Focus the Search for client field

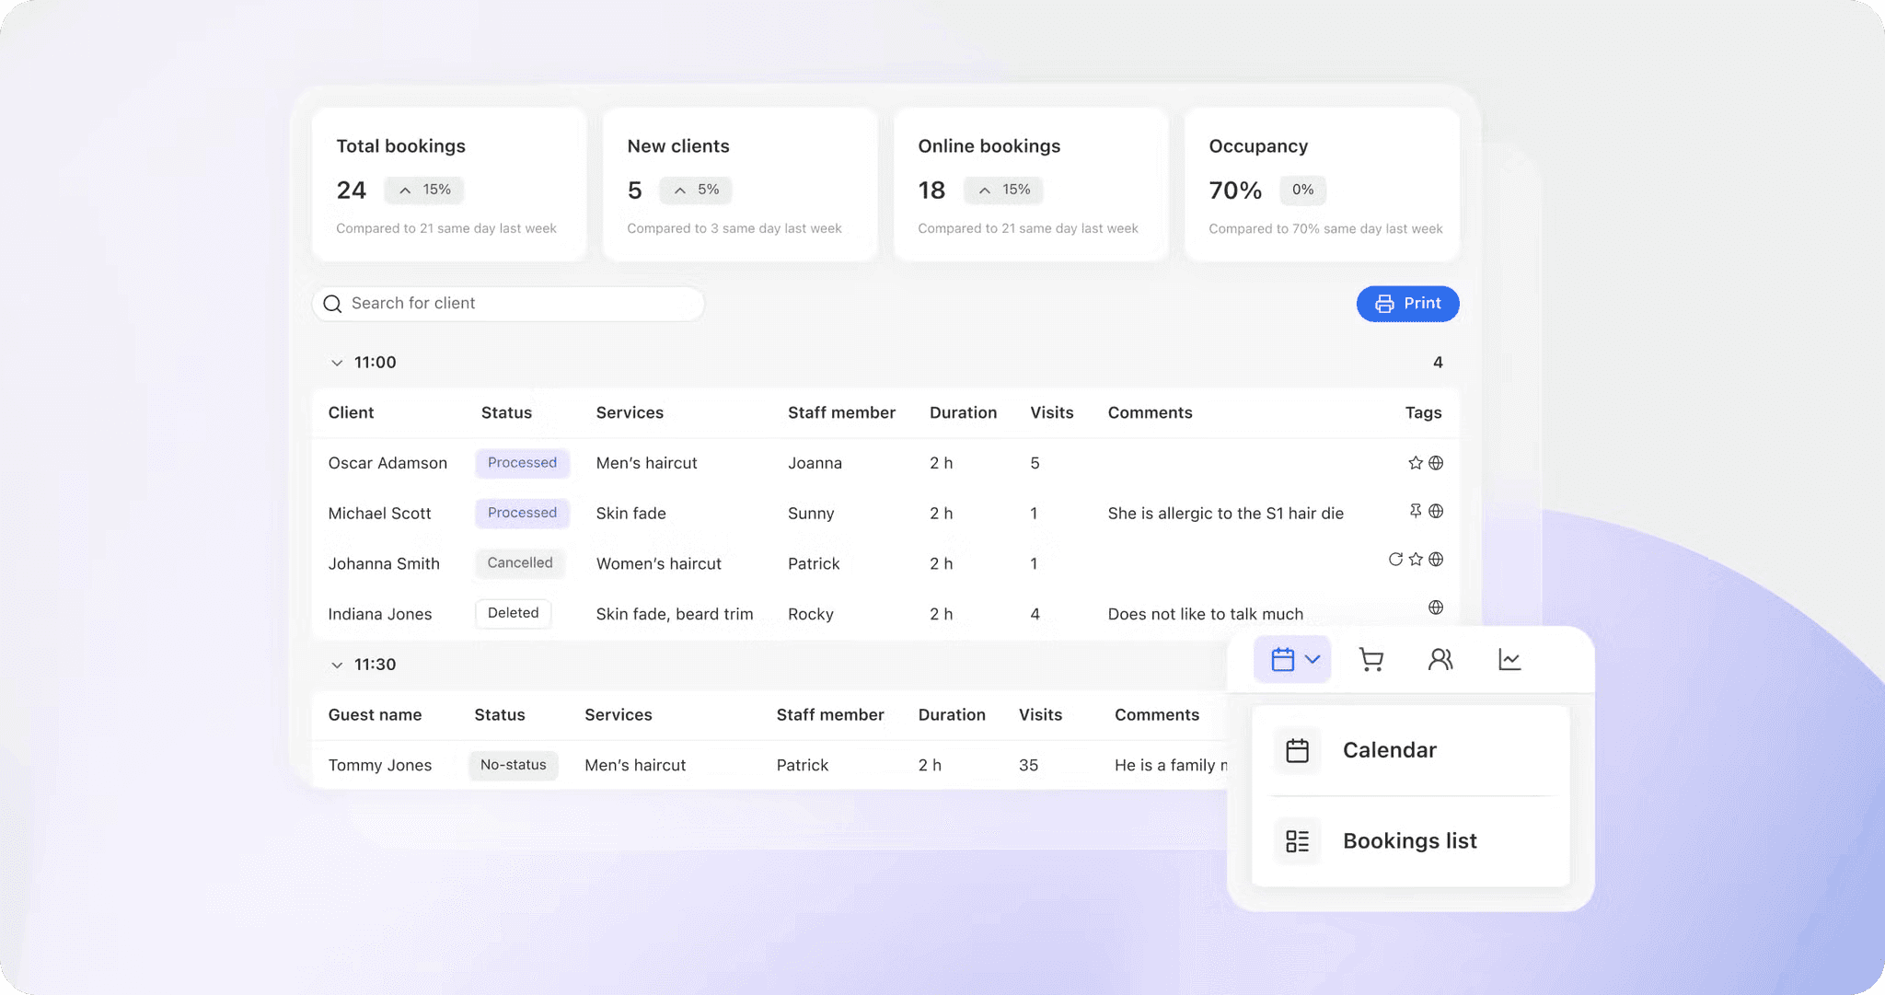pyautogui.click(x=515, y=304)
